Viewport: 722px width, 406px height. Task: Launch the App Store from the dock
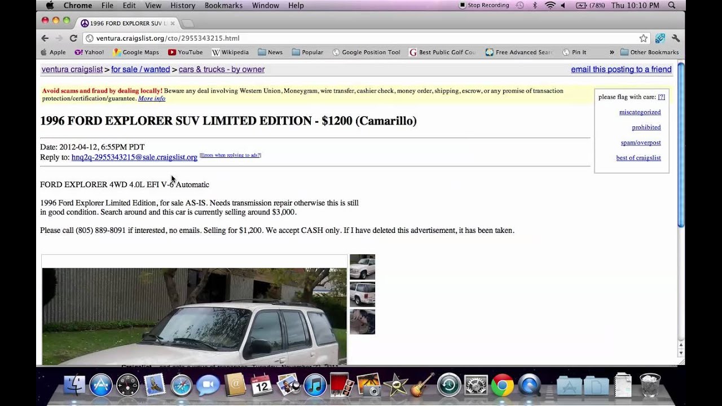[x=101, y=386]
